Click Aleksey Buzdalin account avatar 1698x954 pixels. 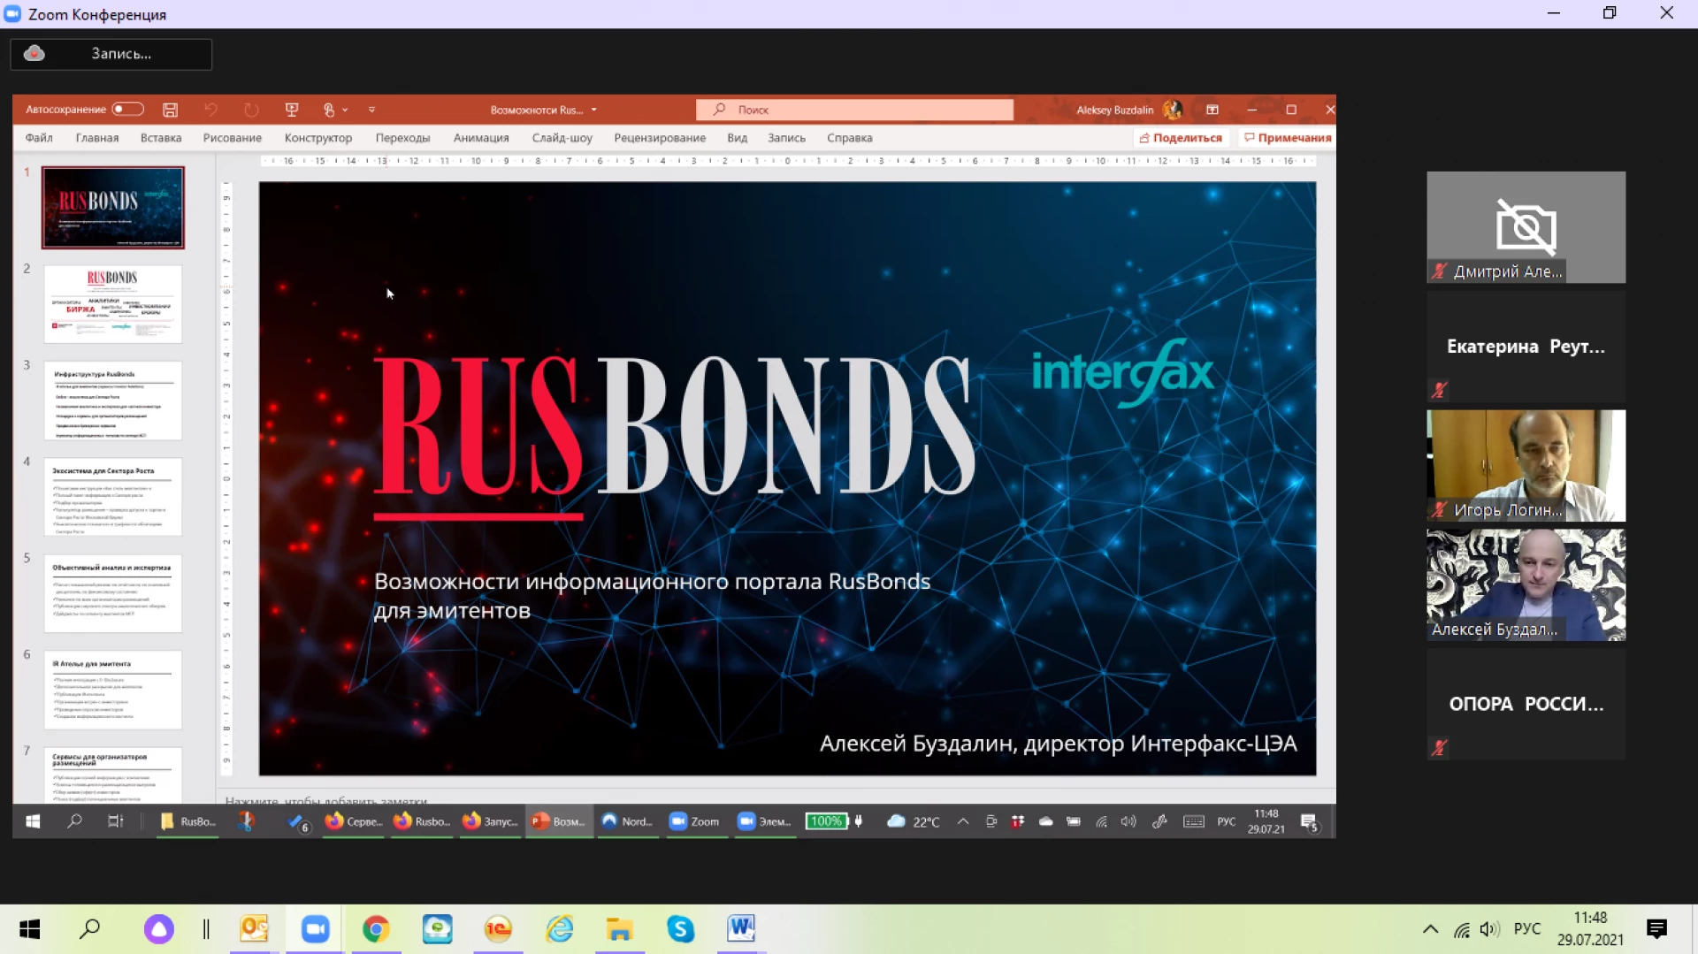pyautogui.click(x=1173, y=110)
